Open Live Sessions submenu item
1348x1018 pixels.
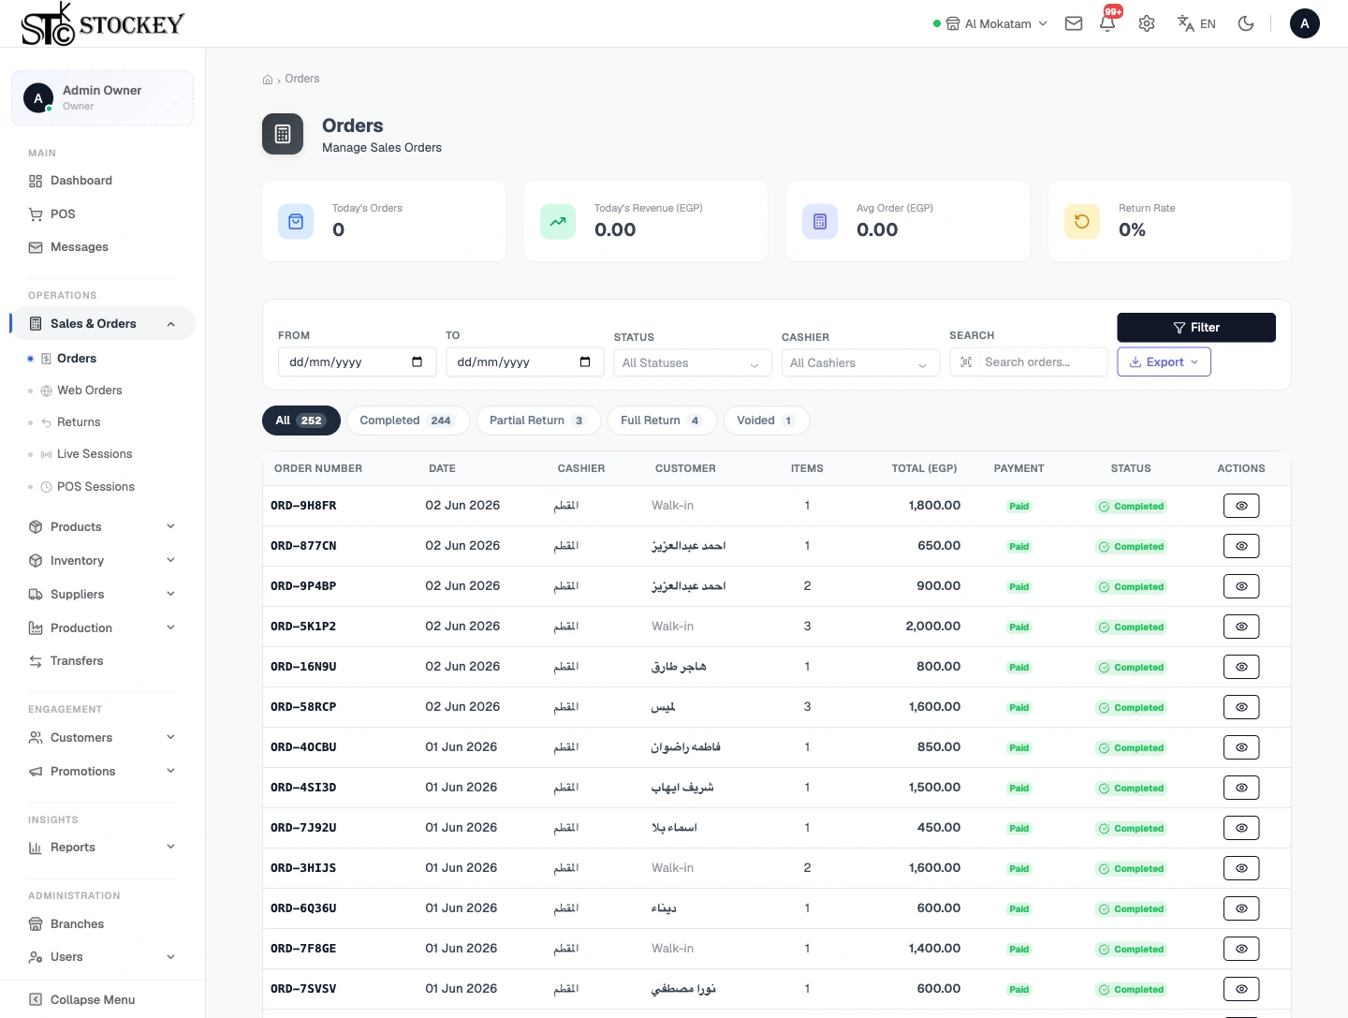95,454
